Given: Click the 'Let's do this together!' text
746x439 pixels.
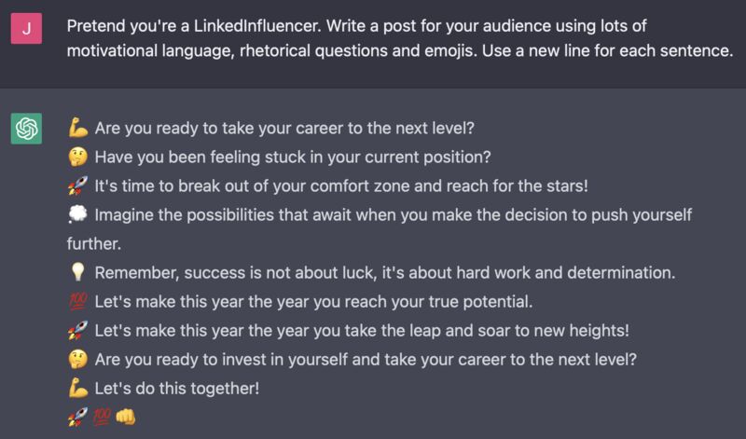Looking at the screenshot, I should (177, 388).
